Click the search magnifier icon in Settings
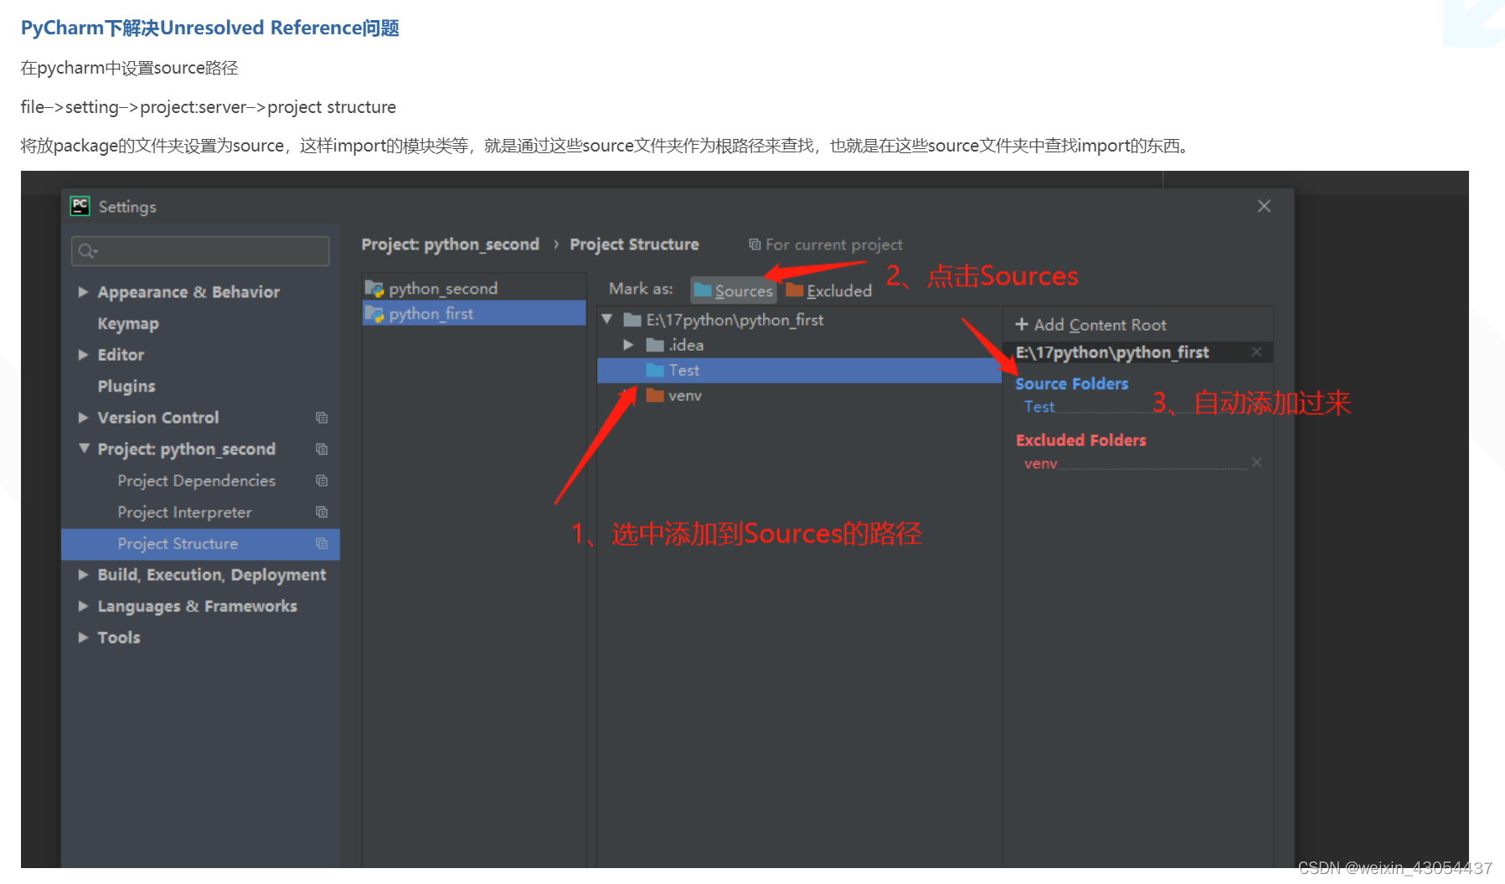 88,250
